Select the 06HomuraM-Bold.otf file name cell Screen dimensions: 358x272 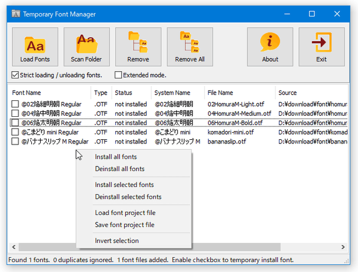[235, 123]
